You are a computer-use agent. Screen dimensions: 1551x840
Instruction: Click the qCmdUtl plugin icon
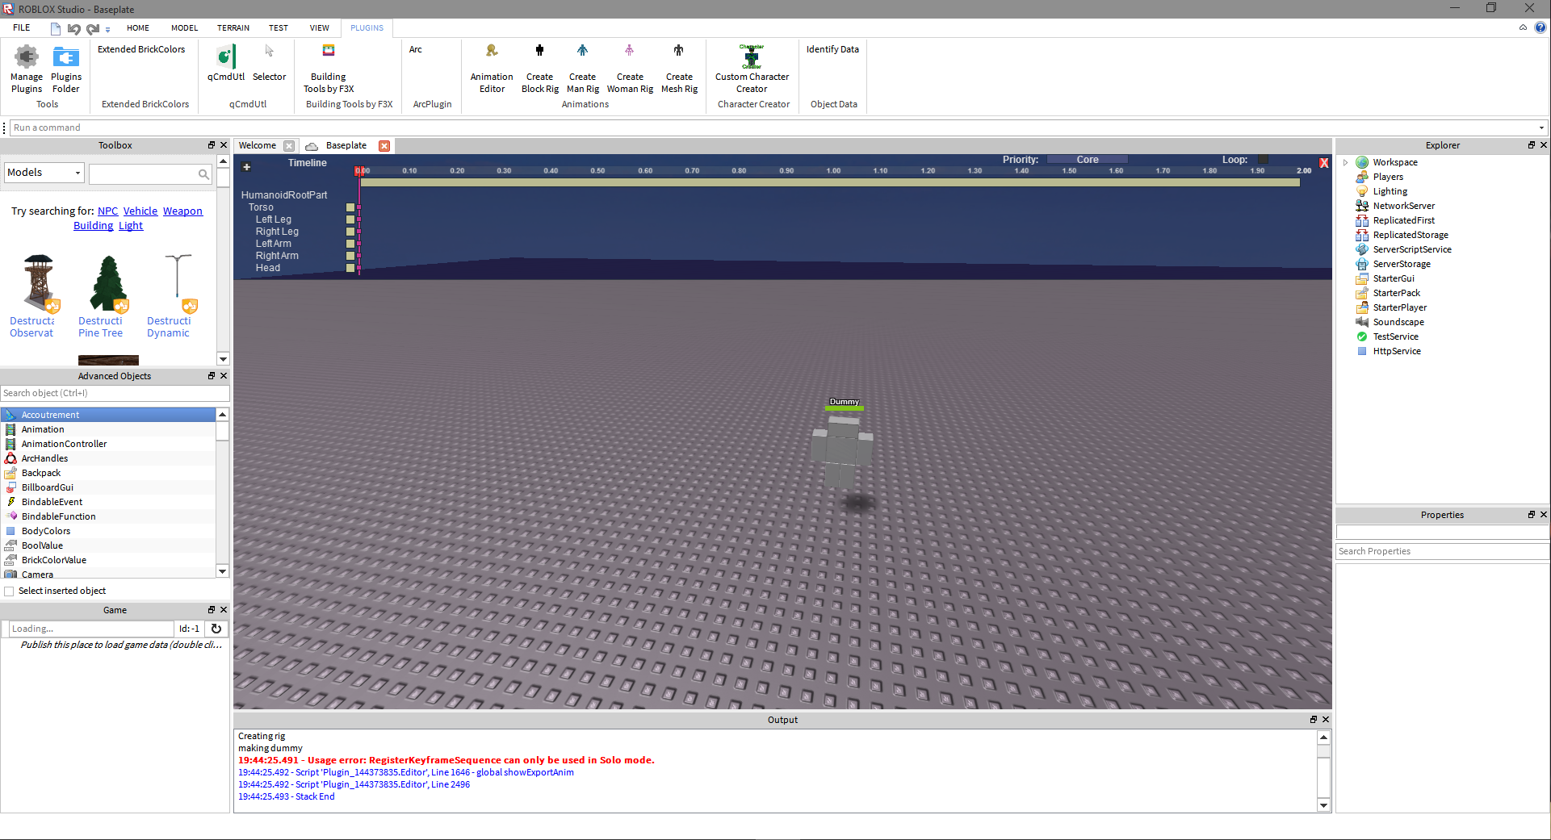(x=226, y=57)
